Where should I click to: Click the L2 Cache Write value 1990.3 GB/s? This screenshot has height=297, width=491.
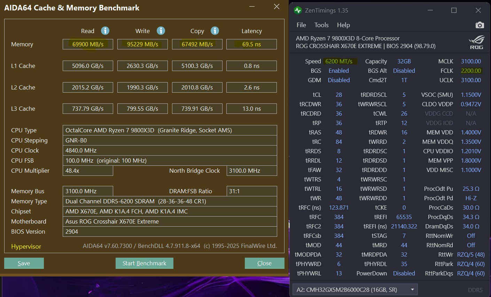pyautogui.click(x=142, y=87)
